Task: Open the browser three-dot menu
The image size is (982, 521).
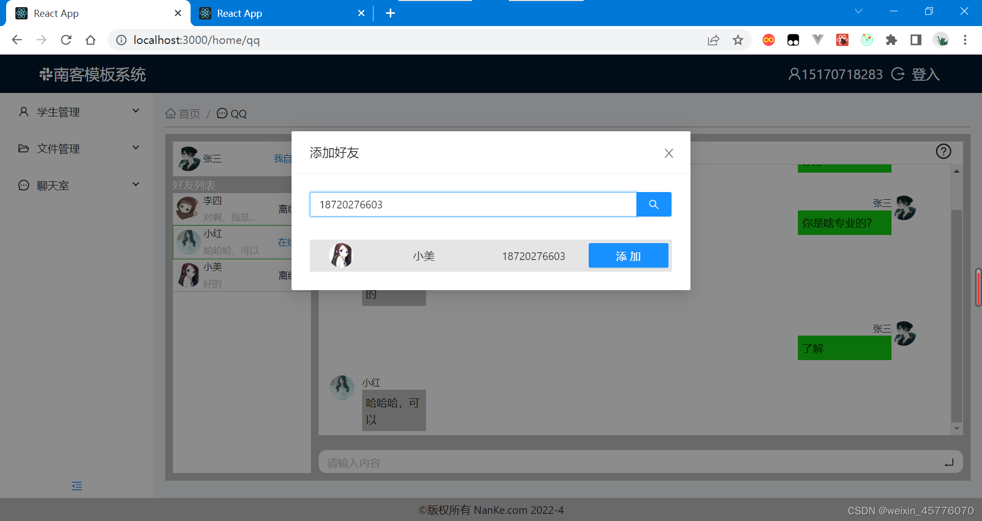Action: click(x=965, y=40)
